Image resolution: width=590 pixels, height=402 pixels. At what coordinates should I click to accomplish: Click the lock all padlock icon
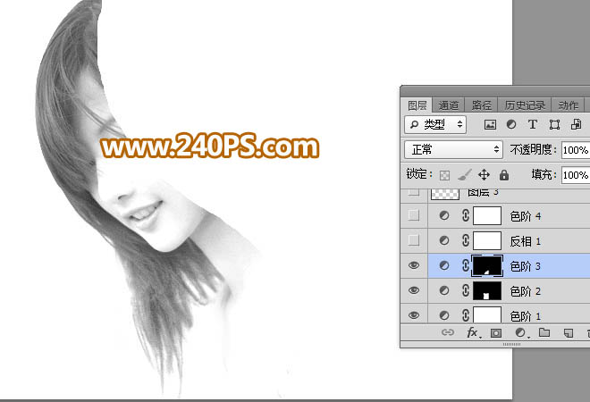point(504,175)
